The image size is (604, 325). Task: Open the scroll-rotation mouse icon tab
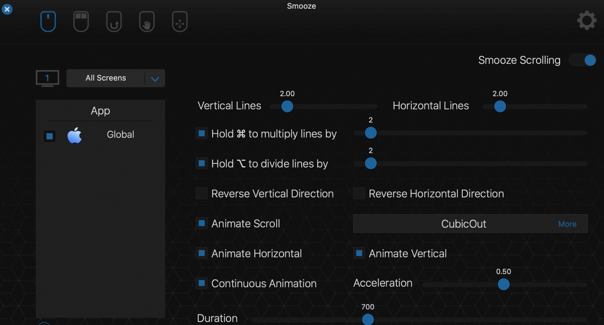point(114,22)
